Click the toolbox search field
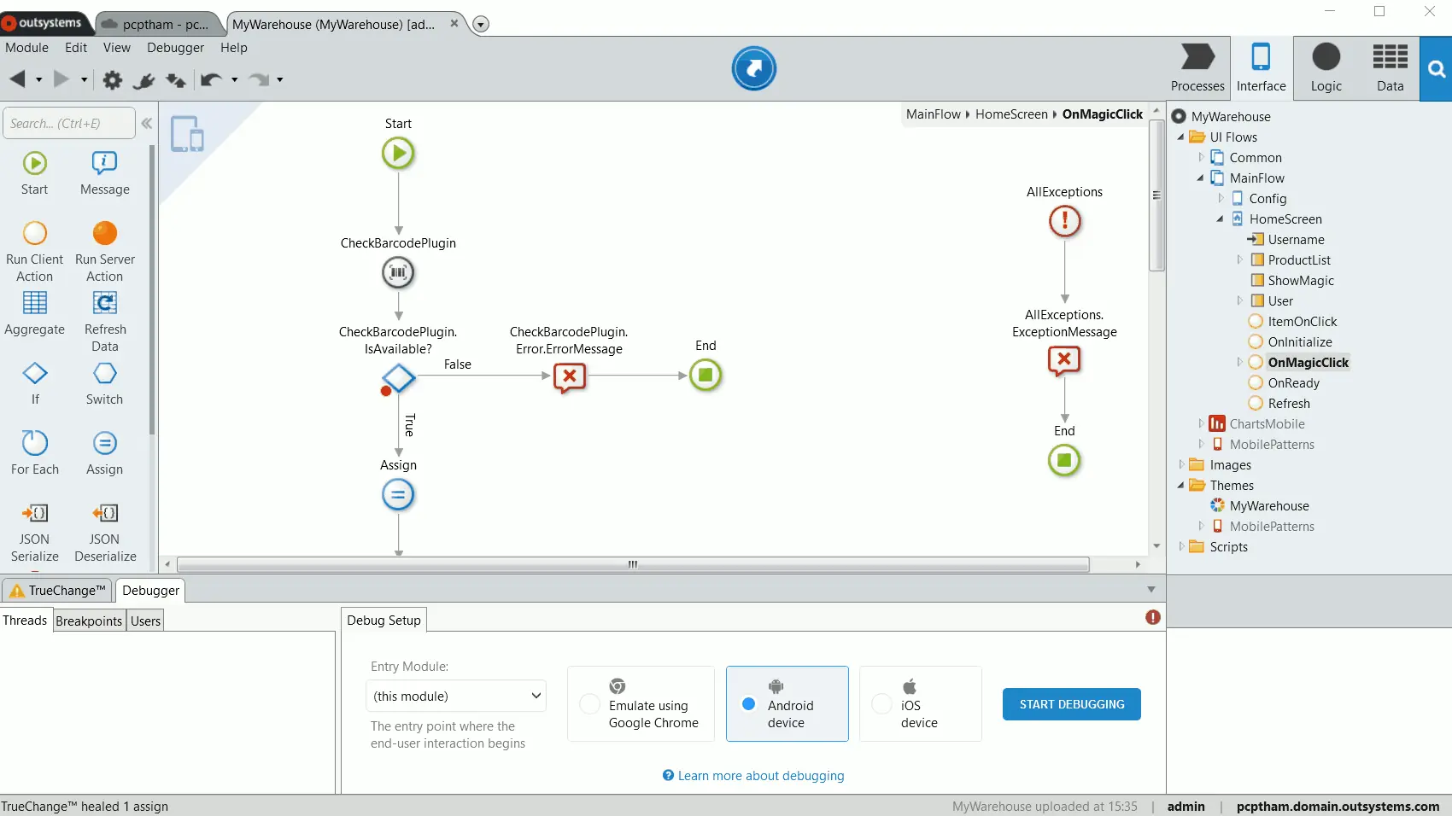This screenshot has width=1452, height=816. point(69,123)
